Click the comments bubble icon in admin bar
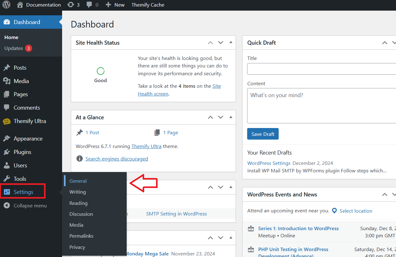 tap(89, 5)
